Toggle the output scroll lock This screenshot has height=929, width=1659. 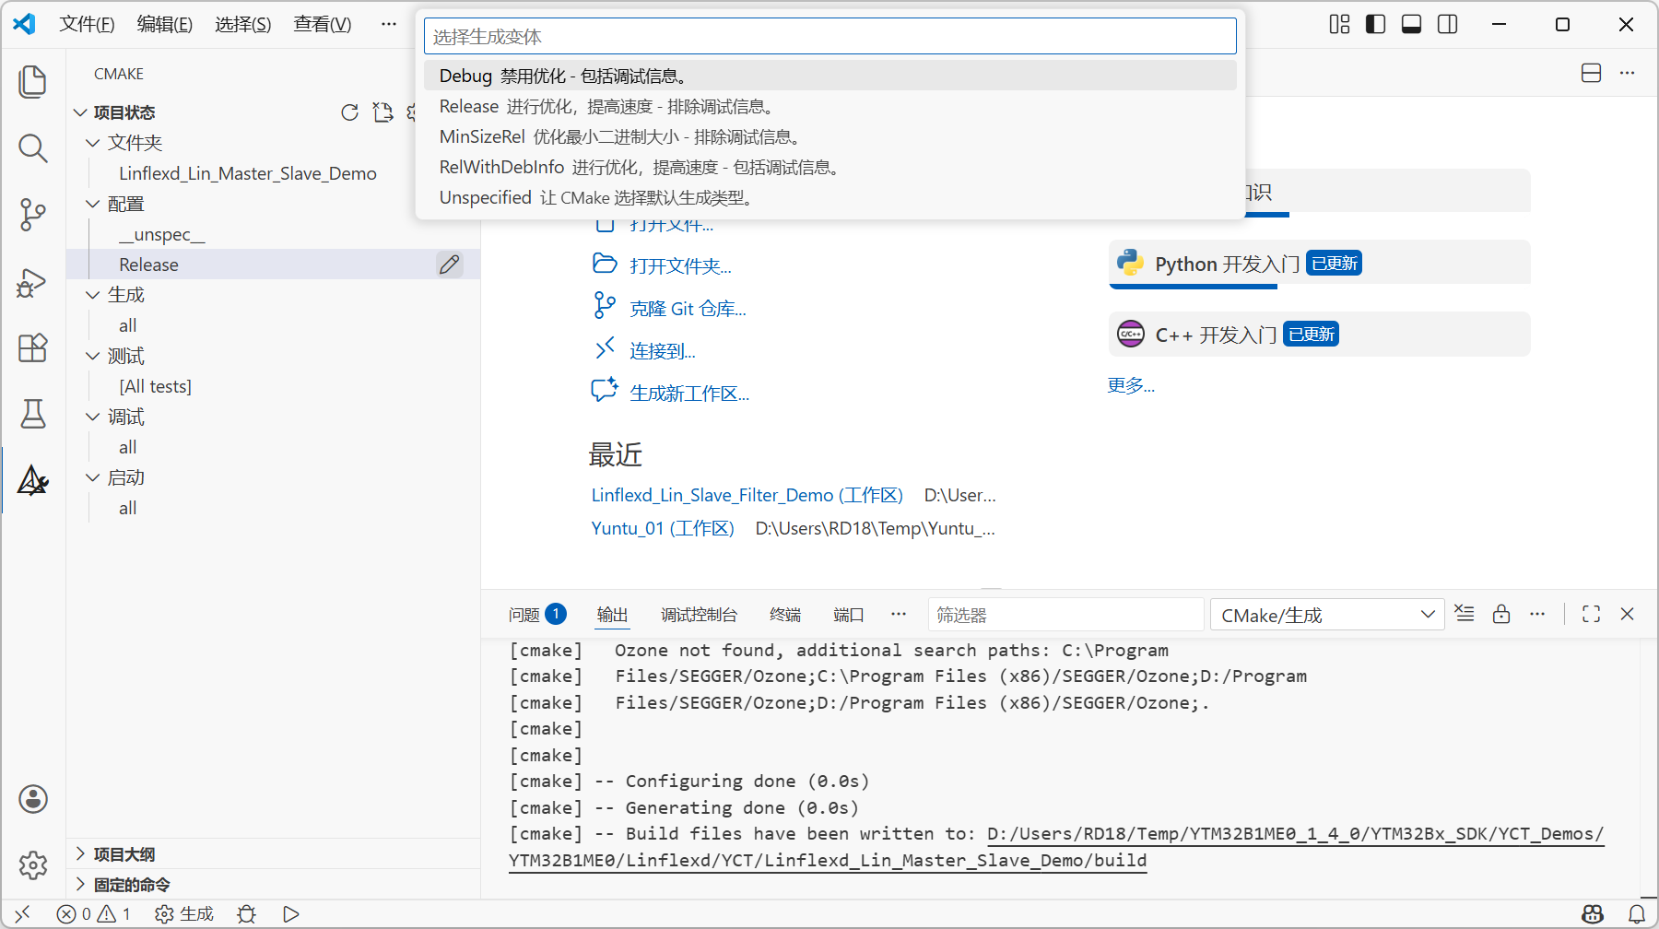(1501, 614)
